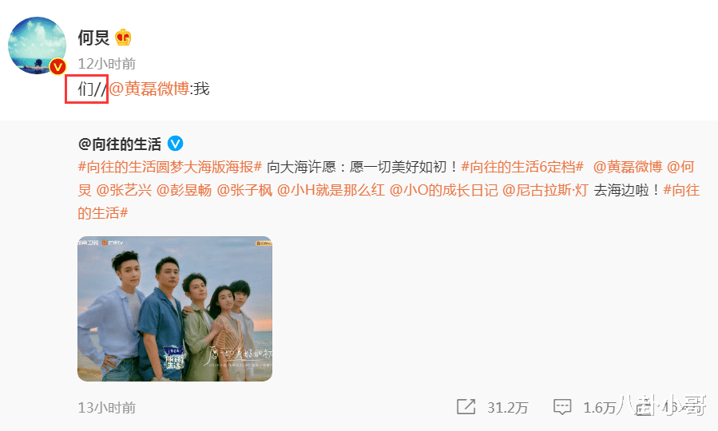The width and height of the screenshot is (718, 431).
Task: Visit the @彭昱畅 mention
Action: (x=184, y=190)
